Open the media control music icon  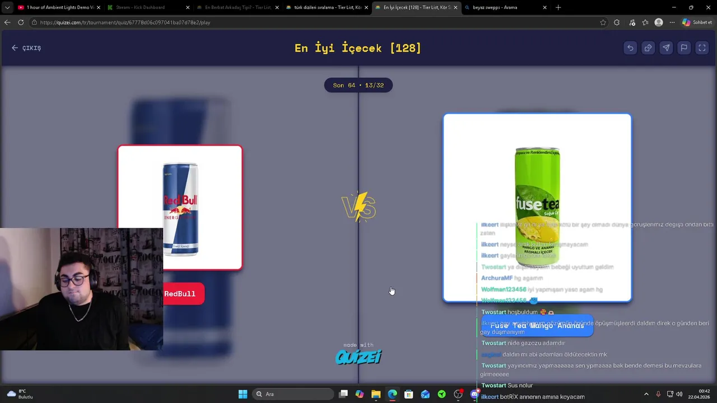(x=632, y=22)
